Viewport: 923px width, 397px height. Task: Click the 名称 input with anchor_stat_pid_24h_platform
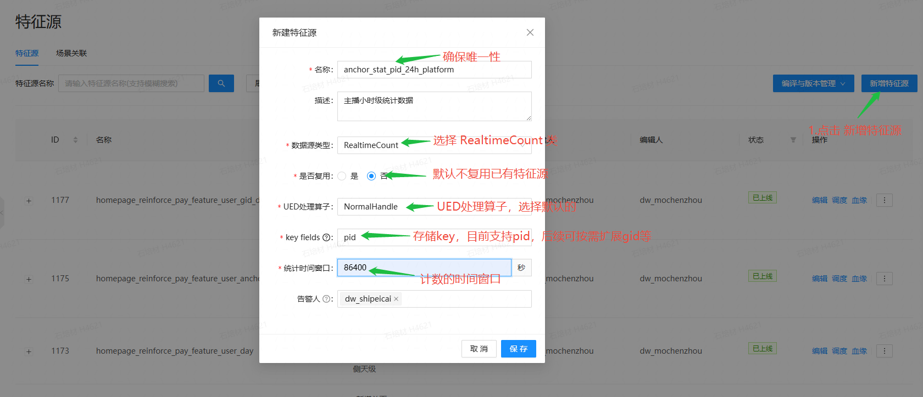click(x=434, y=70)
